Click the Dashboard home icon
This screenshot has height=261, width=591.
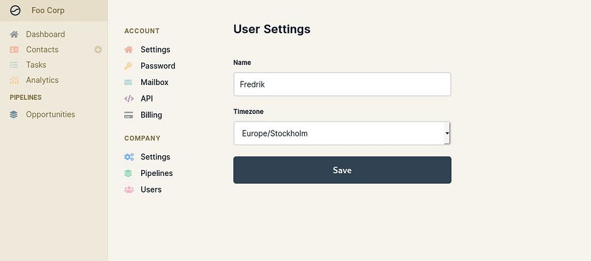pos(14,34)
